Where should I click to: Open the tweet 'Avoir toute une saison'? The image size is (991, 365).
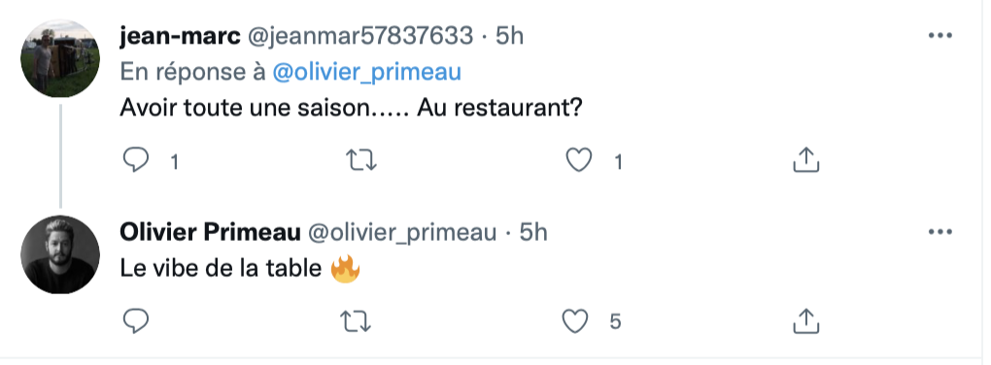(x=350, y=109)
